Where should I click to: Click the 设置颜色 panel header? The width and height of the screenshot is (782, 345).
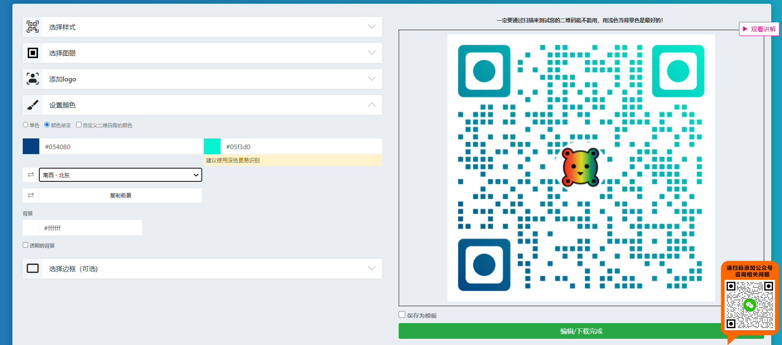pyautogui.click(x=202, y=105)
